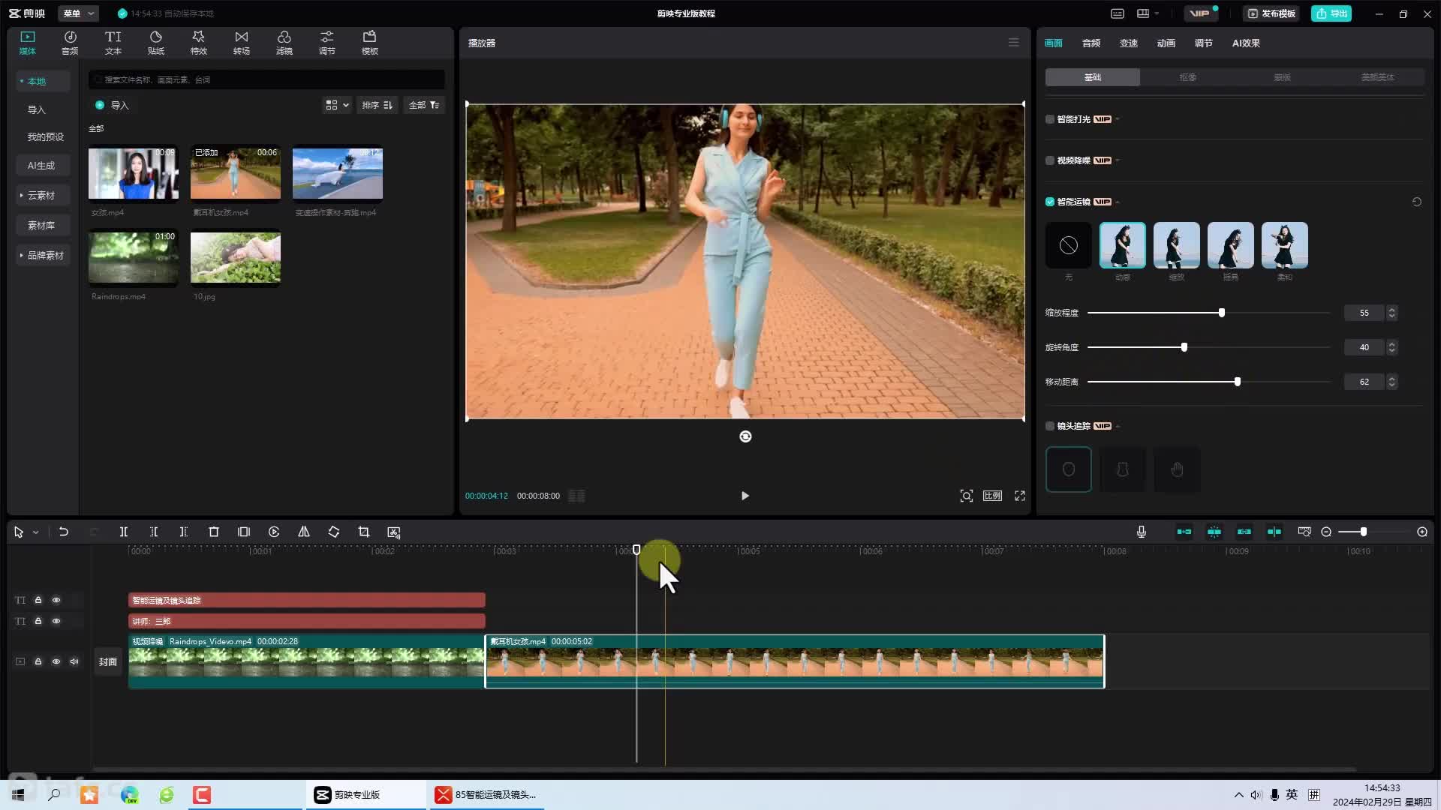The width and height of the screenshot is (1441, 810).
Task: Click the 导出 export button
Action: coord(1331,13)
